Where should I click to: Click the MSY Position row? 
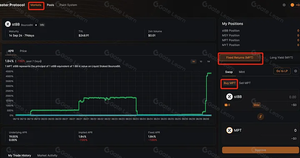[260, 35]
